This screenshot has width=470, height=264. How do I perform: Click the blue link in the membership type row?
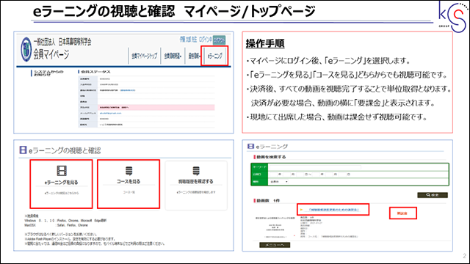click(128, 90)
